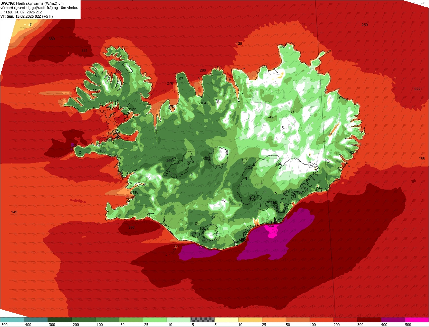Select the dark teal -400 to -300 swatch
The width and height of the screenshot is (429, 327).
(x=36, y=320)
